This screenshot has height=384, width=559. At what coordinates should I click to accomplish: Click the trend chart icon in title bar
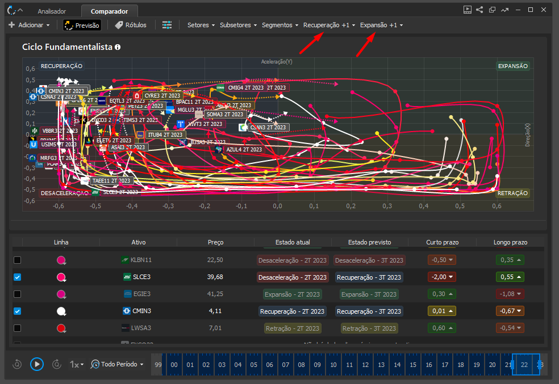pyautogui.click(x=505, y=10)
